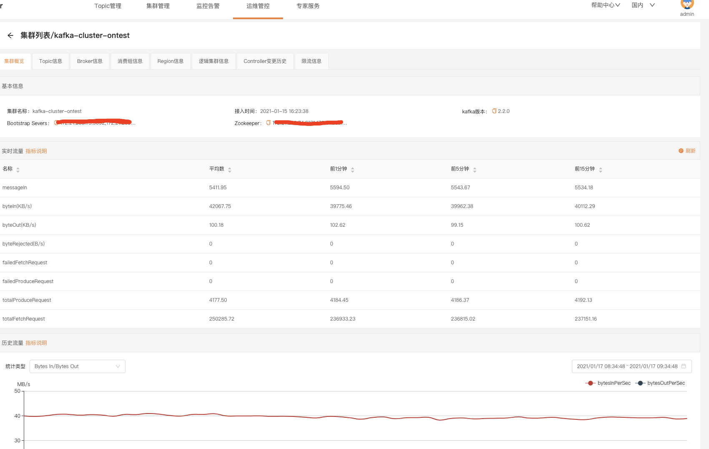
Task: Click the cluster name value kafka-cluster-ontest
Action: tap(57, 111)
